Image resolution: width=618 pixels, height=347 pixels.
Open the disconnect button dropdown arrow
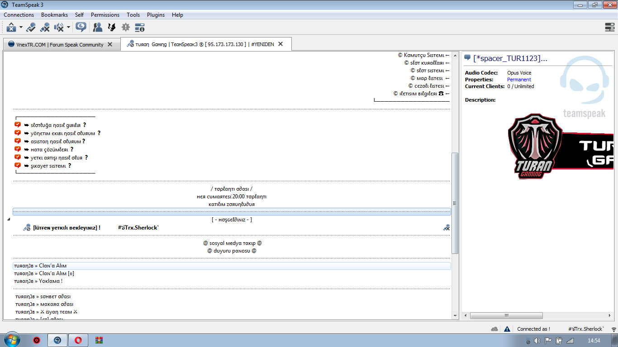[21, 28]
